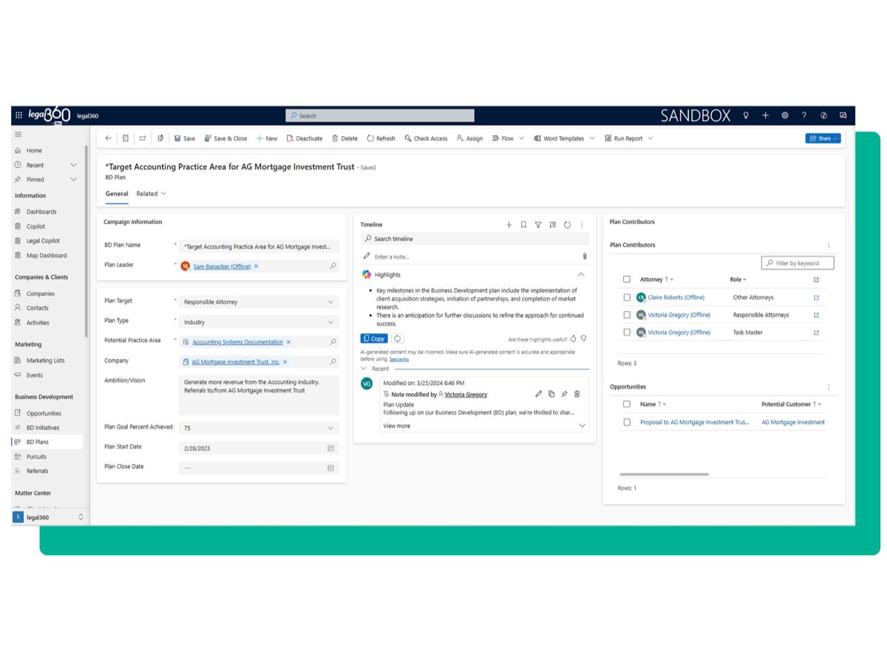Check the Responsible Attorneys row checkbox
Screen dimensions: 887x665
627,315
